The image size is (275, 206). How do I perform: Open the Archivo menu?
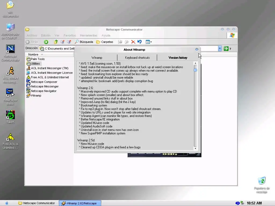coord(32,35)
